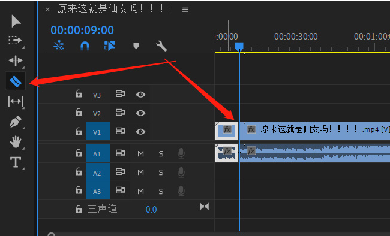
Task: Target track V3 label
Action: pyautogui.click(x=97, y=95)
